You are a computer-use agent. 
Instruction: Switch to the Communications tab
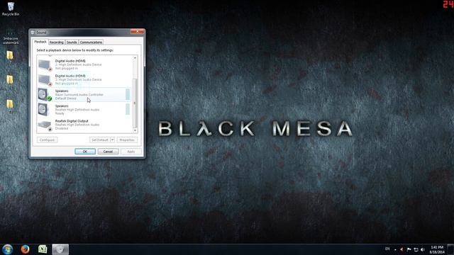[91, 42]
